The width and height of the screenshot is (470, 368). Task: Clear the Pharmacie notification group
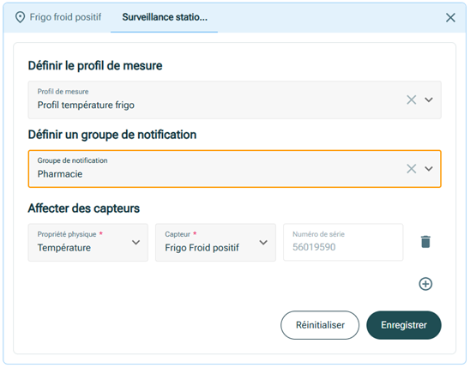[x=412, y=169]
